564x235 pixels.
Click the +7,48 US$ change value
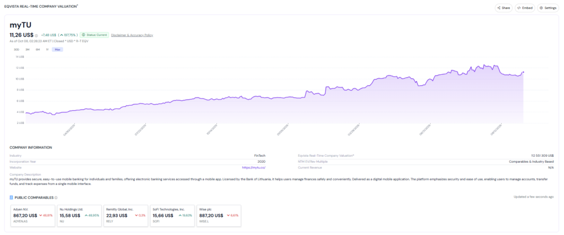coord(48,35)
